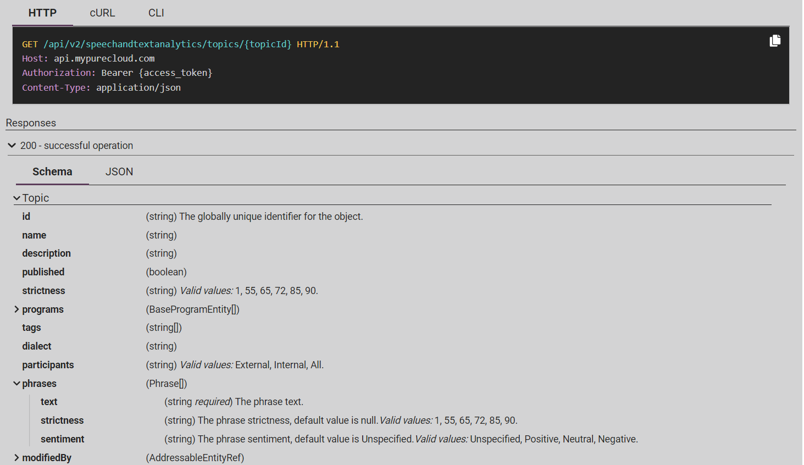Copy the HTTP request code snippet
The image size is (804, 465).
(x=775, y=41)
